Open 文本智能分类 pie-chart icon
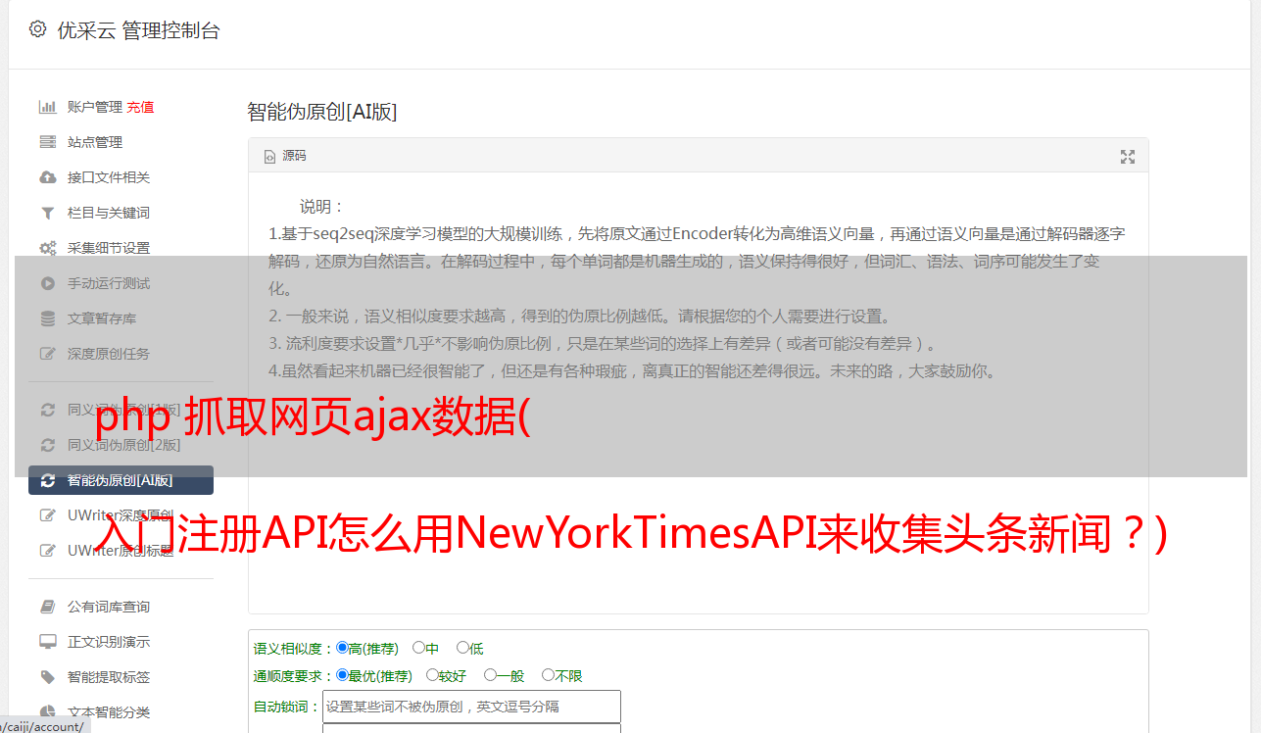Screen dimensions: 1261x733 (47, 712)
